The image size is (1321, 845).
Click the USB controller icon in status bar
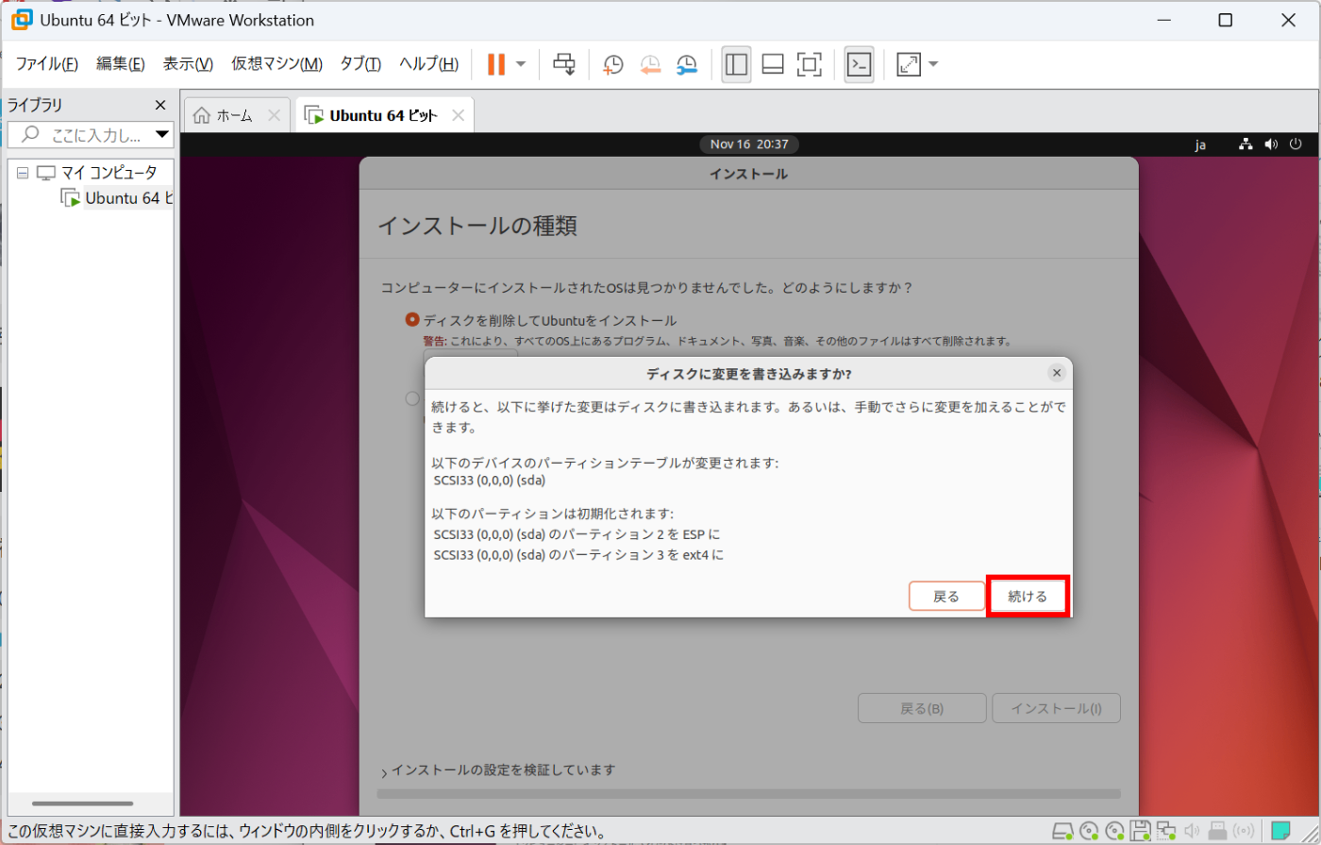(x=1217, y=832)
